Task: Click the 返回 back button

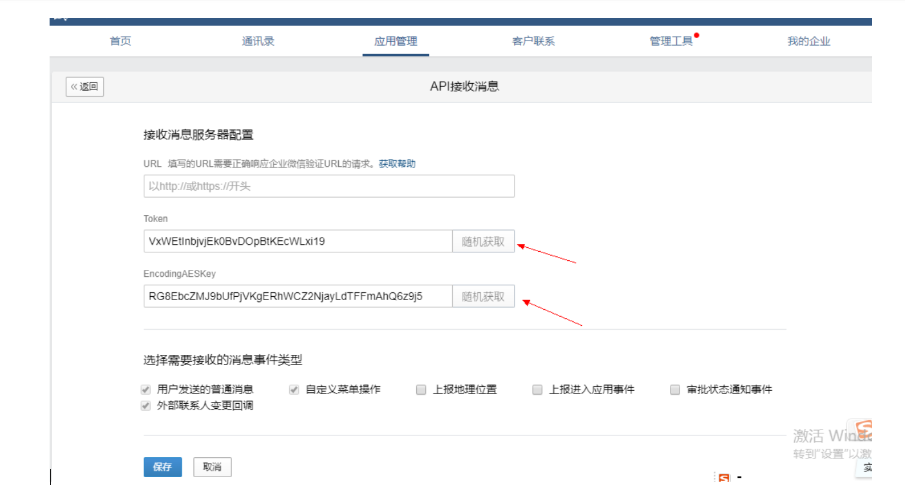Action: click(85, 87)
